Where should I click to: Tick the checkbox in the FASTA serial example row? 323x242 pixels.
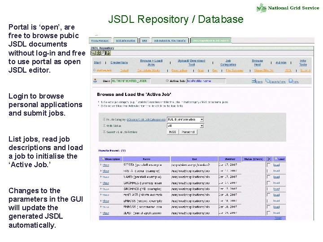tap(268, 171)
